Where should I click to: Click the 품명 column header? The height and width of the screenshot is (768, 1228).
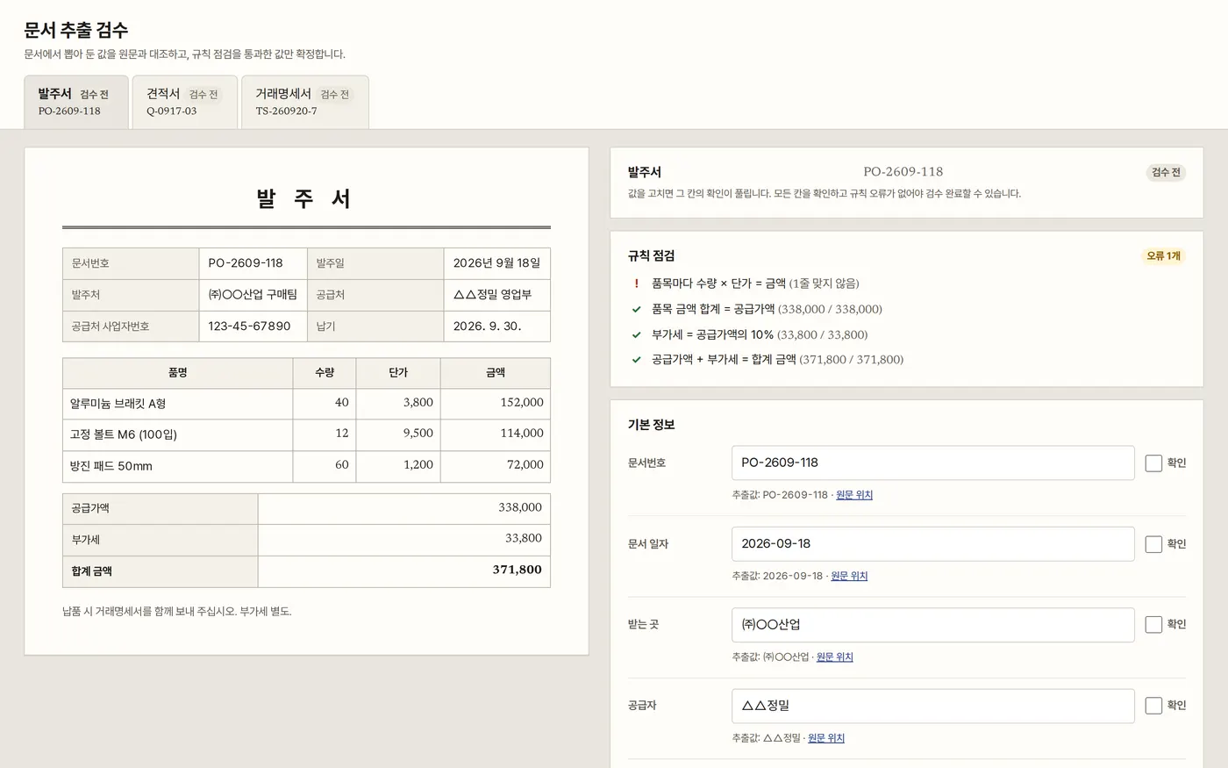[x=178, y=373]
